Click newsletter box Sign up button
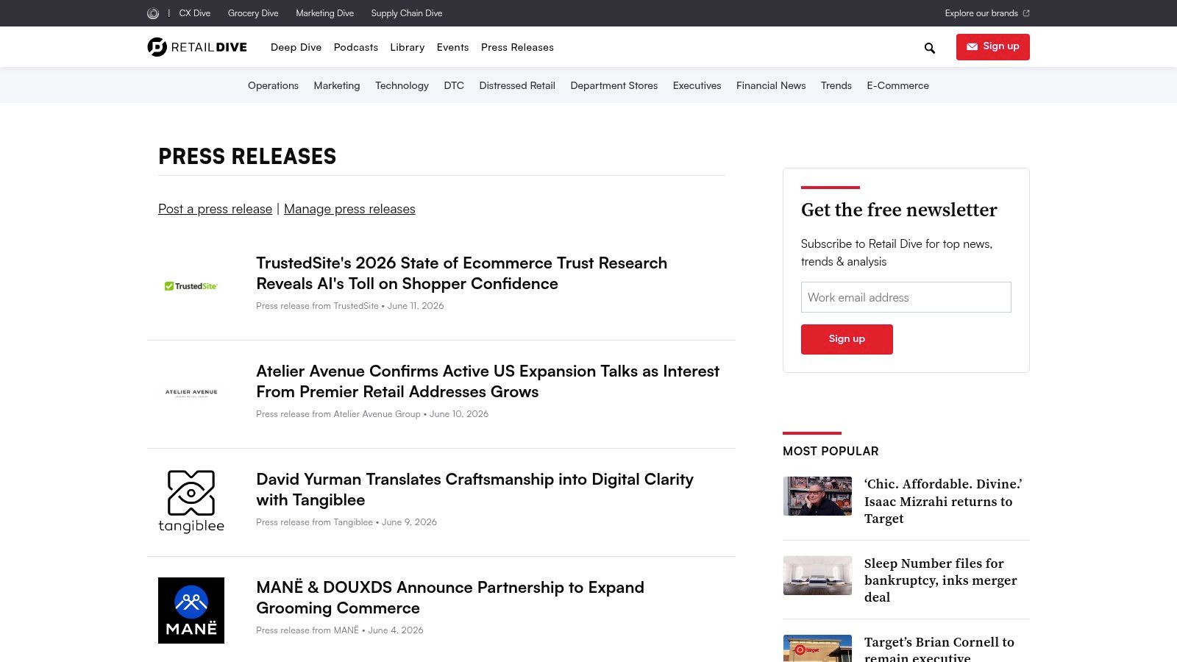 point(847,339)
